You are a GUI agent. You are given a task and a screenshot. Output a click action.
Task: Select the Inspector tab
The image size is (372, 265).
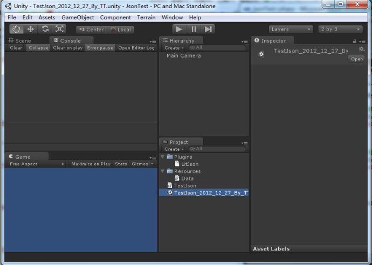pyautogui.click(x=273, y=40)
